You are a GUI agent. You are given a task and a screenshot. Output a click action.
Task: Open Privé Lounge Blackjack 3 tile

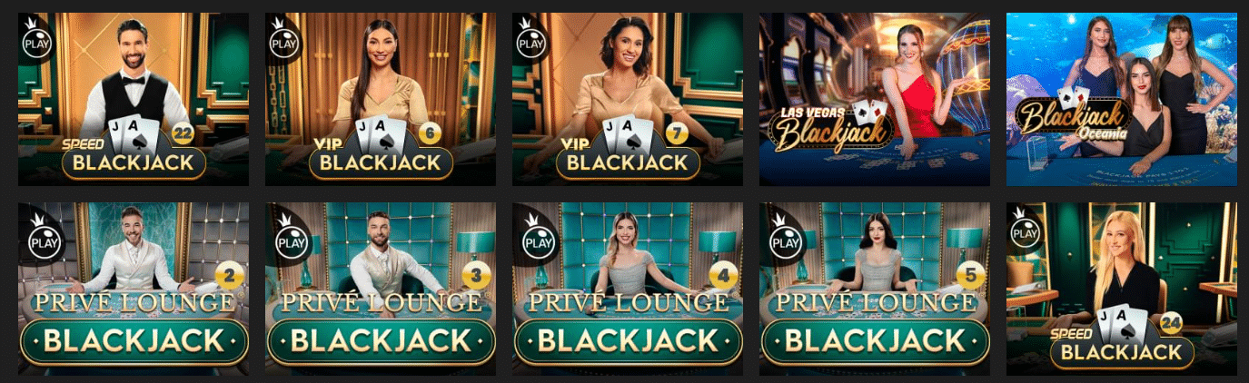pyautogui.click(x=381, y=289)
